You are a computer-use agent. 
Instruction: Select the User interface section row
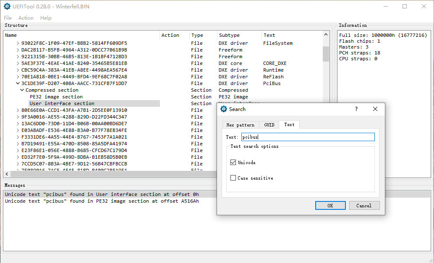pyautogui.click(x=62, y=103)
